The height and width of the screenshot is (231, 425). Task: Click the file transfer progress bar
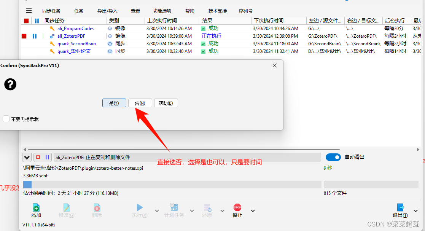pyautogui.click(x=172, y=185)
